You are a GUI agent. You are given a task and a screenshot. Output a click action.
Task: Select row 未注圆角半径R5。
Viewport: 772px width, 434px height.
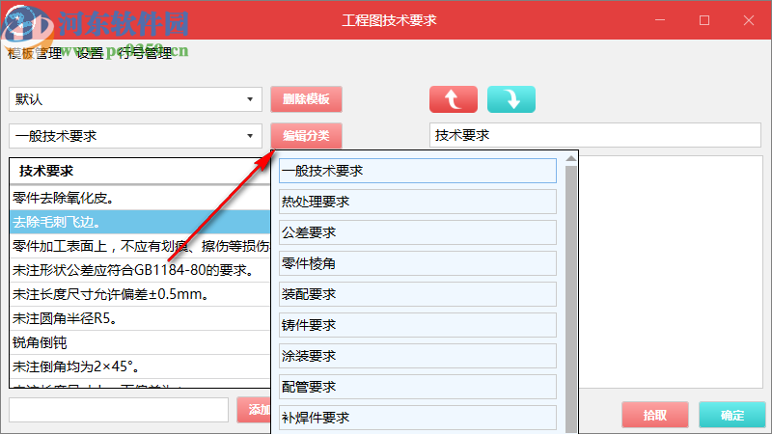click(x=140, y=318)
